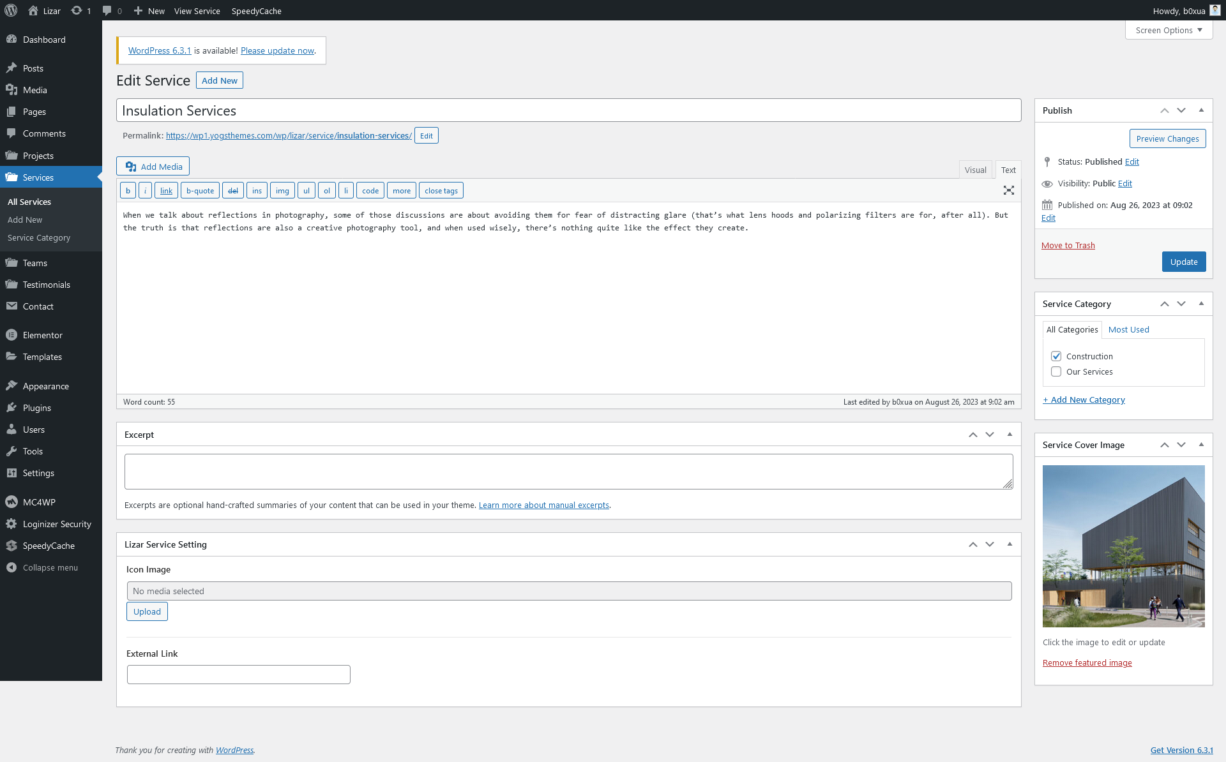This screenshot has width=1226, height=762.
Task: Expand Screen Options dropdown
Action: 1169,30
